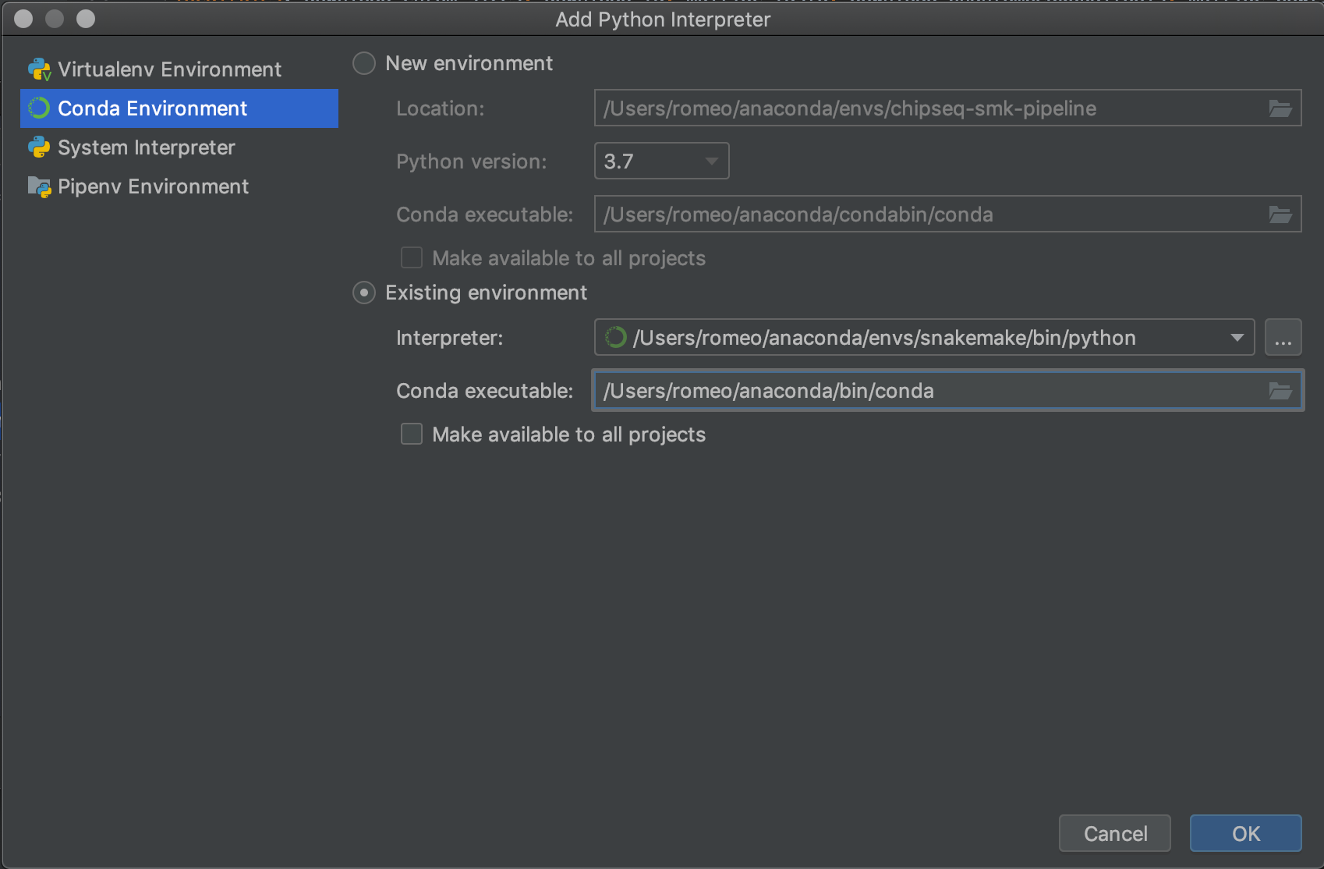Click the System Interpreter Python icon

[39, 147]
